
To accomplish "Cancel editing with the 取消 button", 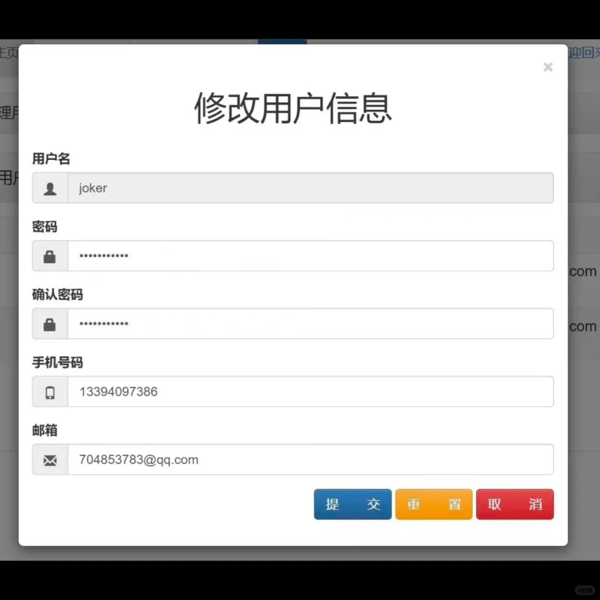I will coord(514,504).
